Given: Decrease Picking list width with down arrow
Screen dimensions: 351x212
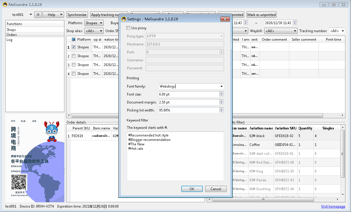Looking at the screenshot, I should tap(221, 111).
